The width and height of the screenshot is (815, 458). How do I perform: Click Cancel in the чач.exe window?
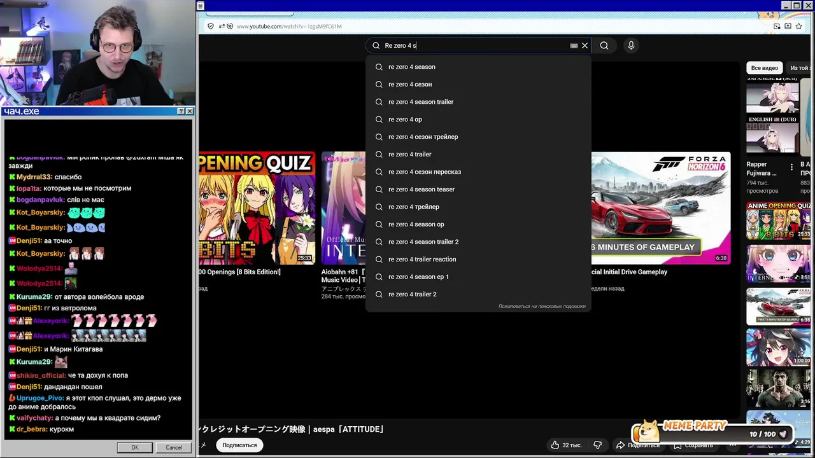point(174,447)
